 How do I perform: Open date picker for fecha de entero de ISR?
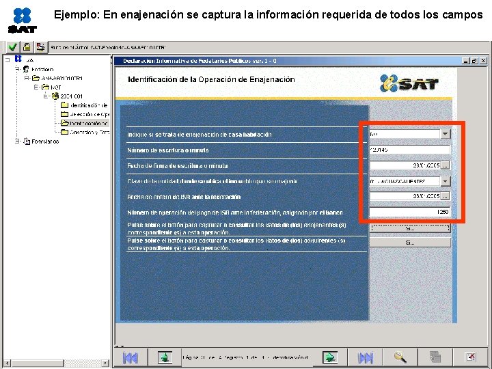(445, 196)
